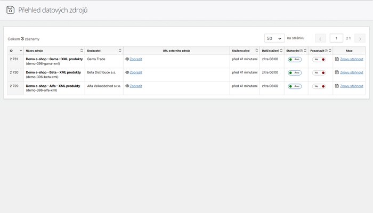The width and height of the screenshot is (373, 213).
Task: Click help icon next to Pozastavit header
Action: click(x=326, y=51)
